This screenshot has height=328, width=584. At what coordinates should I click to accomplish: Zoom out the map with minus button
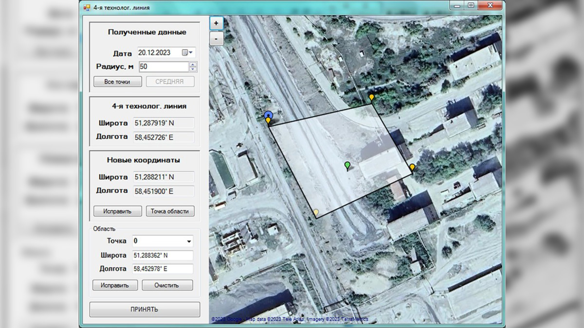216,38
